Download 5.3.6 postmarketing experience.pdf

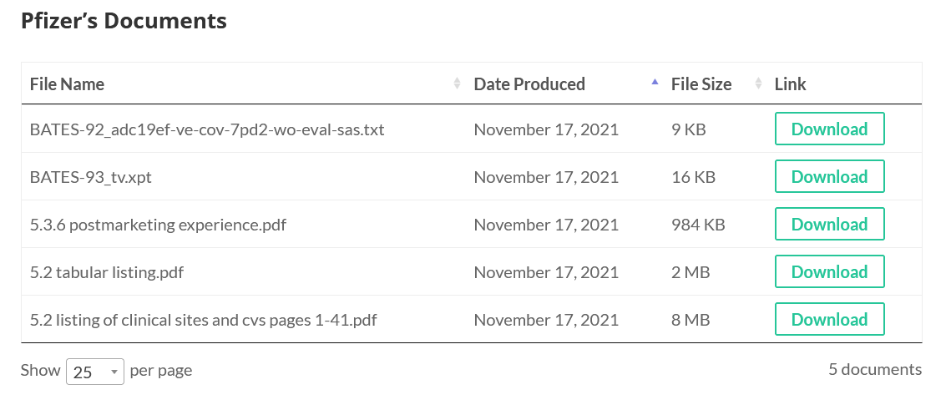830,224
